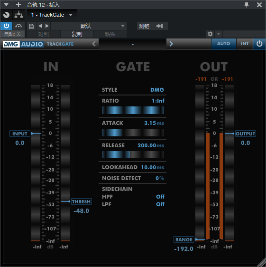Click the range value -192.0
The width and height of the screenshot is (266, 267).
coord(184,249)
